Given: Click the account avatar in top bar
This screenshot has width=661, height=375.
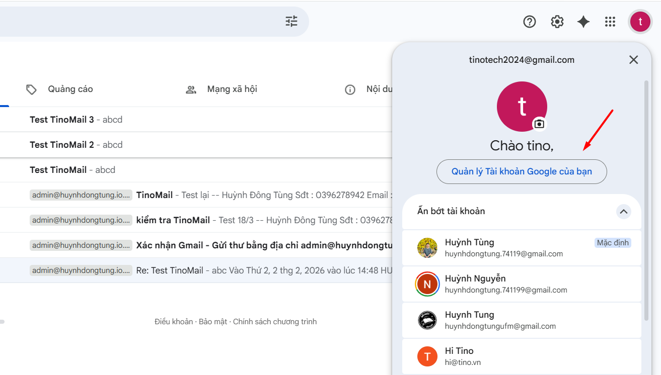Looking at the screenshot, I should 640,22.
